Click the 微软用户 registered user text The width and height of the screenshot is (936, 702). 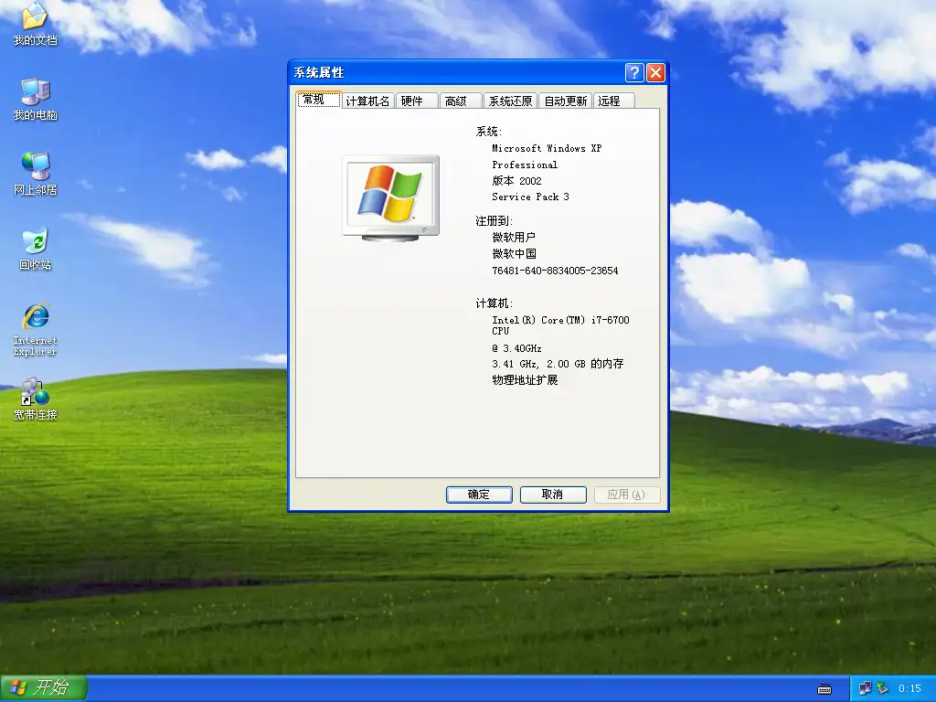514,238
